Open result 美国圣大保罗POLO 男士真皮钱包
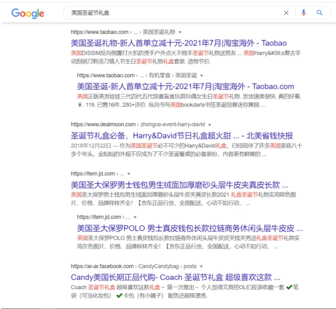The width and height of the screenshot is (336, 309). pyautogui.click(x=190, y=228)
